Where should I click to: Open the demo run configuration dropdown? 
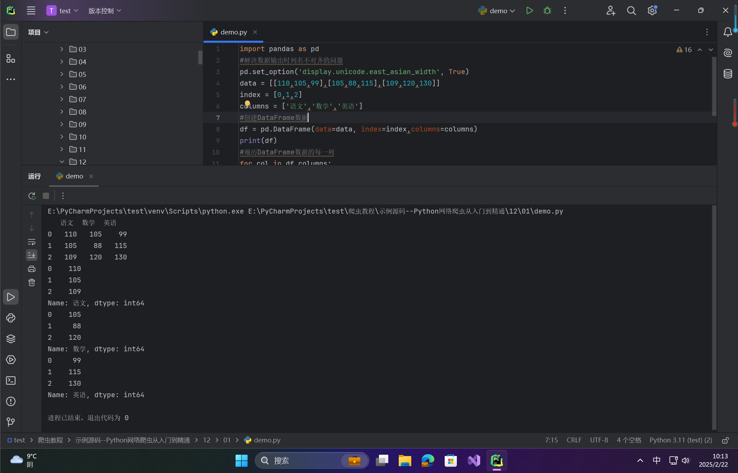coord(498,11)
